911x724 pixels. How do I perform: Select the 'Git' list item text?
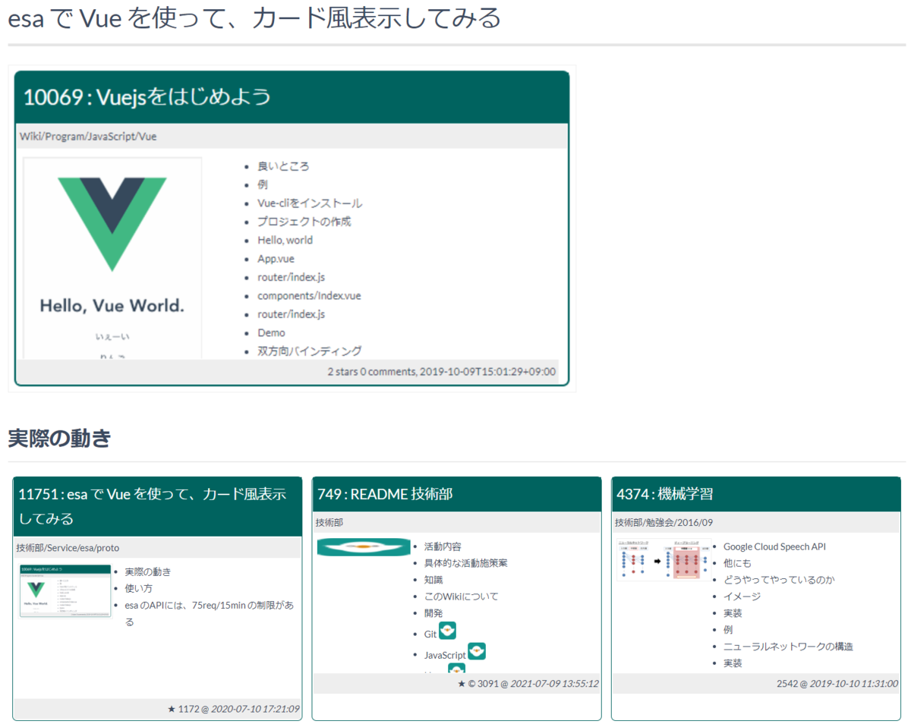[430, 634]
